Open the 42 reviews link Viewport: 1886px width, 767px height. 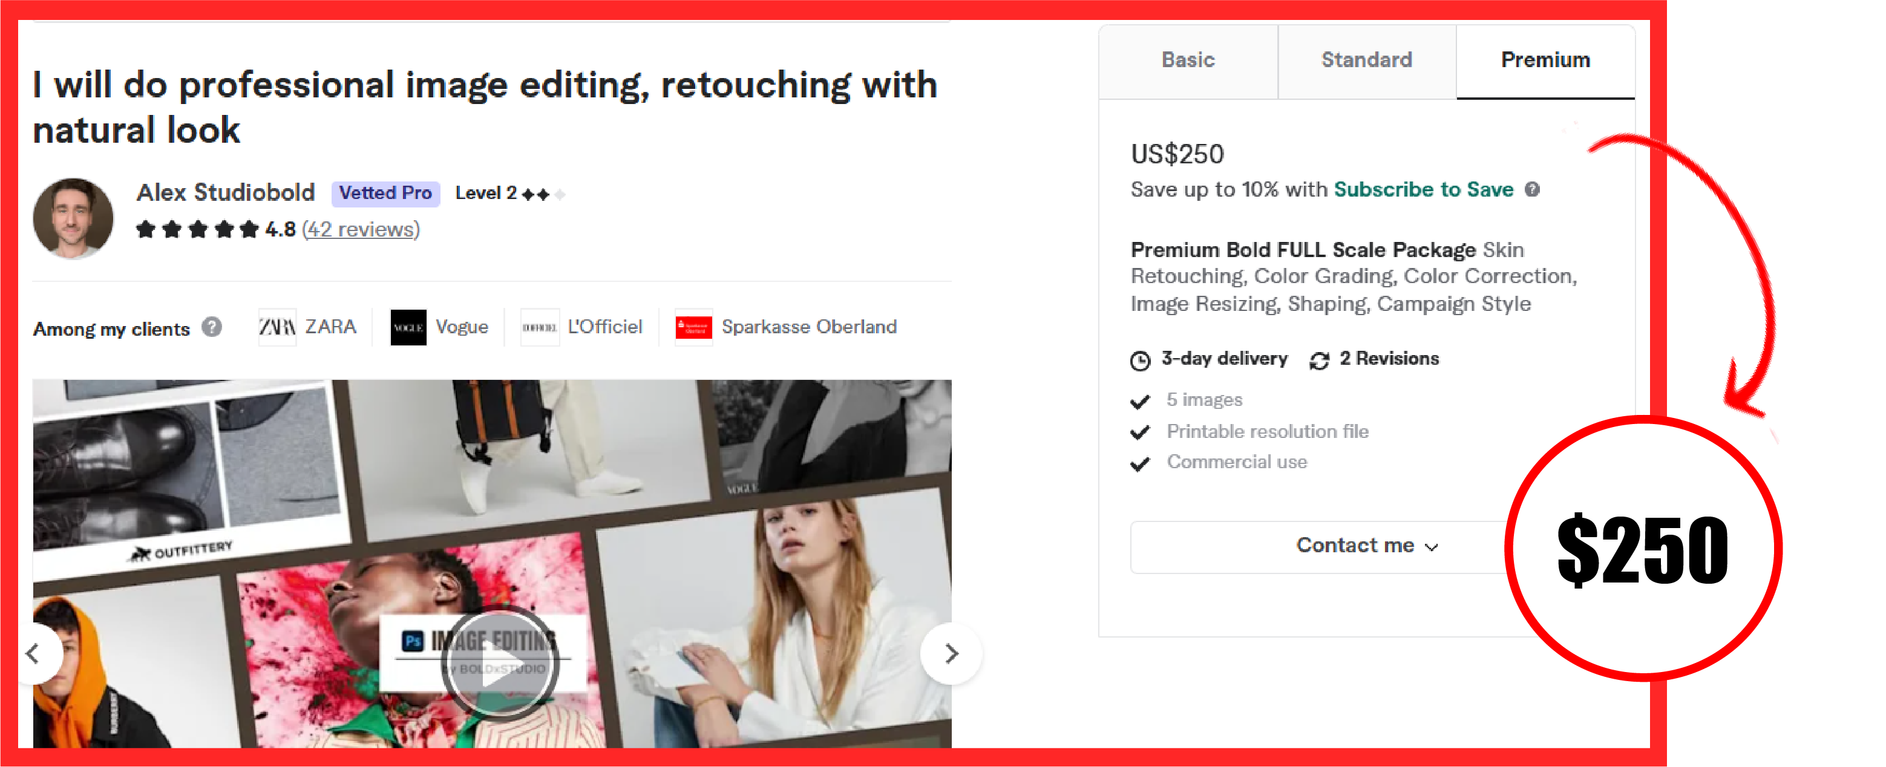(361, 229)
